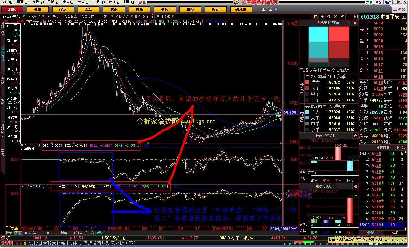
Task: Click the 新闻 button
Action: pyautogui.click(x=165, y=9)
